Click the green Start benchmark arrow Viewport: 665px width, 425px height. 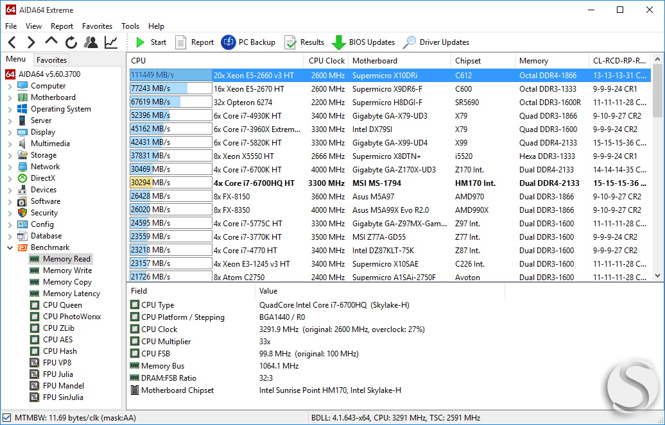tap(140, 42)
